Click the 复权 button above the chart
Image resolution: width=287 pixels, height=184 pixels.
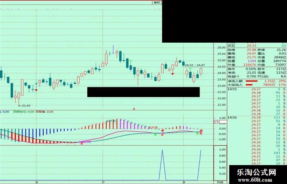click(x=157, y=2)
